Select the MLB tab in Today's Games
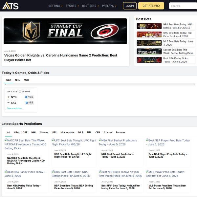The height and width of the screenshot is (197, 197). (26, 80)
